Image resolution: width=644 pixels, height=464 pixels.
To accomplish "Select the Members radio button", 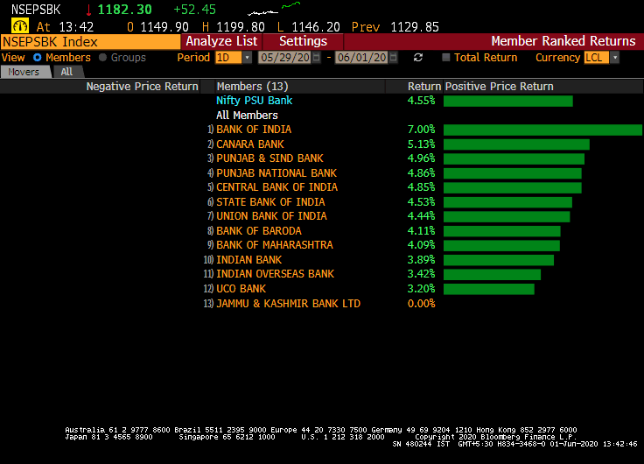I will point(38,58).
